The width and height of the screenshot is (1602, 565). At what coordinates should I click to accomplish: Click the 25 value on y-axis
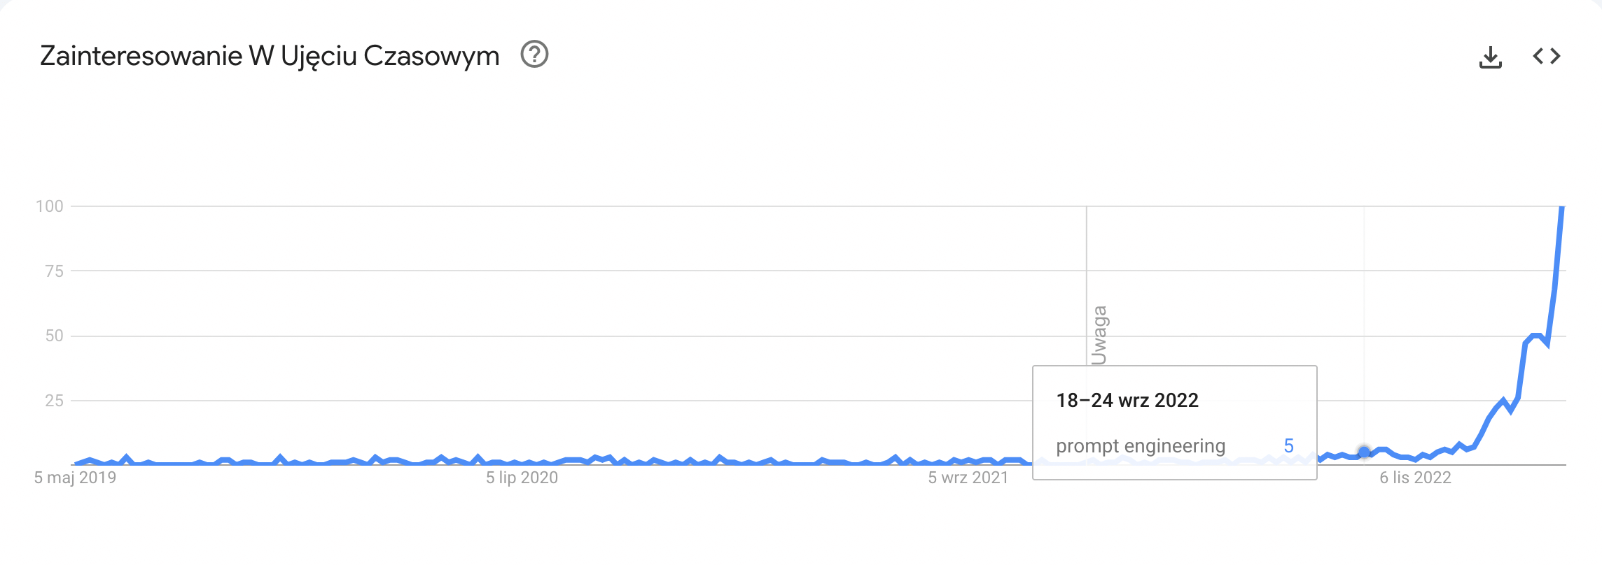[54, 401]
